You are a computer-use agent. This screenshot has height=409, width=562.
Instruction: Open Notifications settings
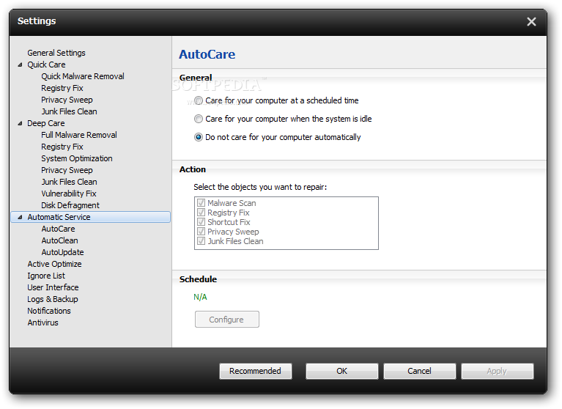click(49, 311)
